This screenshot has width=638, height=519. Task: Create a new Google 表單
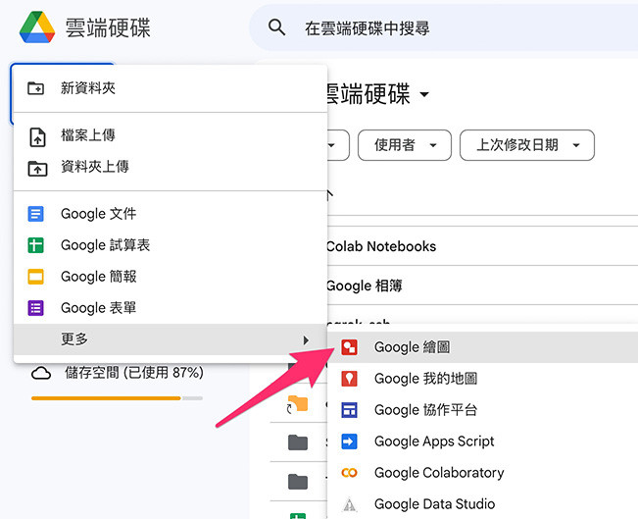pyautogui.click(x=171, y=308)
